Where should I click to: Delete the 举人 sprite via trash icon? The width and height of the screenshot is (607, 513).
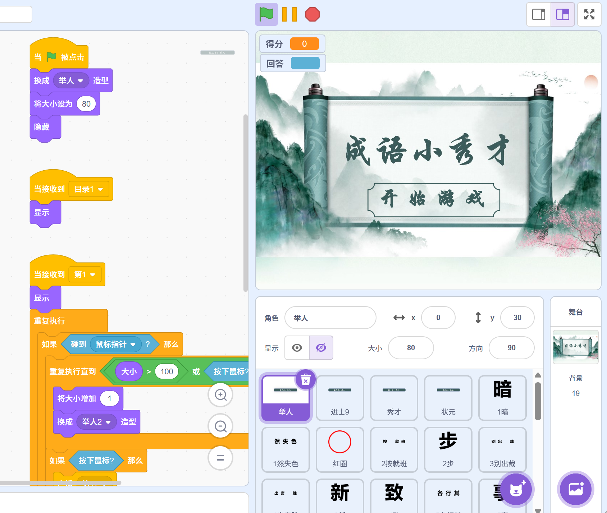tap(305, 380)
